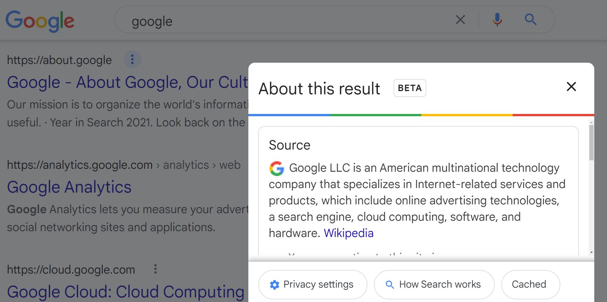The image size is (607, 302).
Task: Click the Google logo in header
Action: tap(40, 21)
